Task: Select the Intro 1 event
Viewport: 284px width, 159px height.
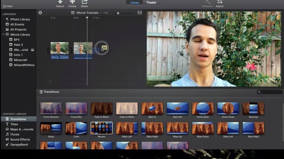Action: (x=18, y=55)
